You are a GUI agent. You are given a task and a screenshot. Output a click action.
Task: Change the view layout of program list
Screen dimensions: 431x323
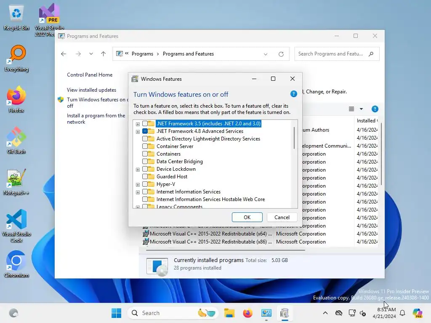351,109
